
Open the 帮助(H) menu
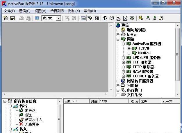[90, 11]
